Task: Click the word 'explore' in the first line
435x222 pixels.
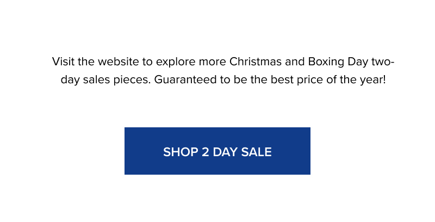Action: [x=176, y=62]
